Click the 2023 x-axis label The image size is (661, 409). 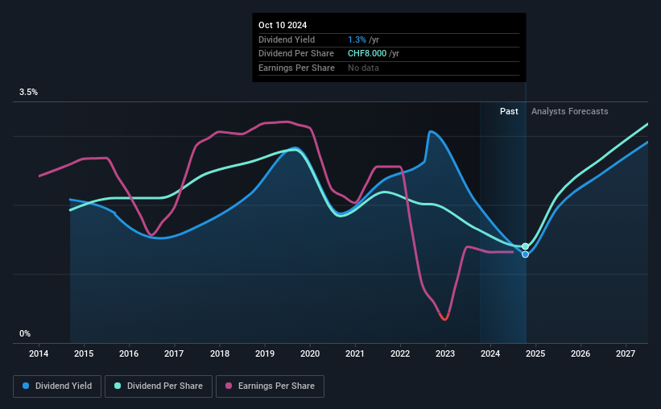(445, 353)
